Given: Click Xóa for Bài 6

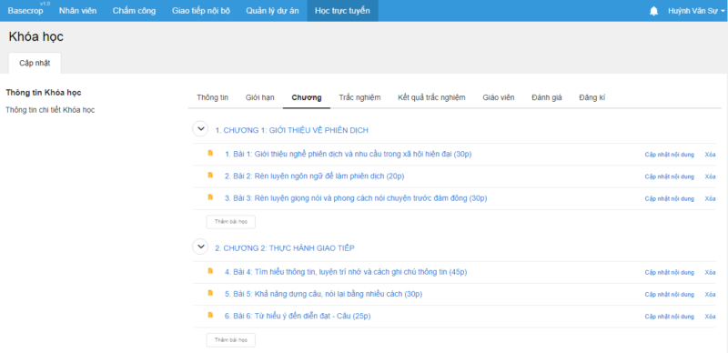Looking at the screenshot, I should (710, 317).
